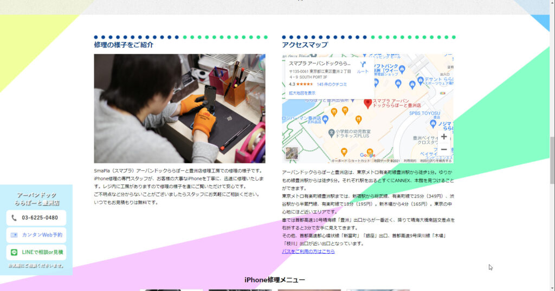Click the ロンハーマン豊洲店 shopping pin
The image size is (555, 291).
point(325,119)
